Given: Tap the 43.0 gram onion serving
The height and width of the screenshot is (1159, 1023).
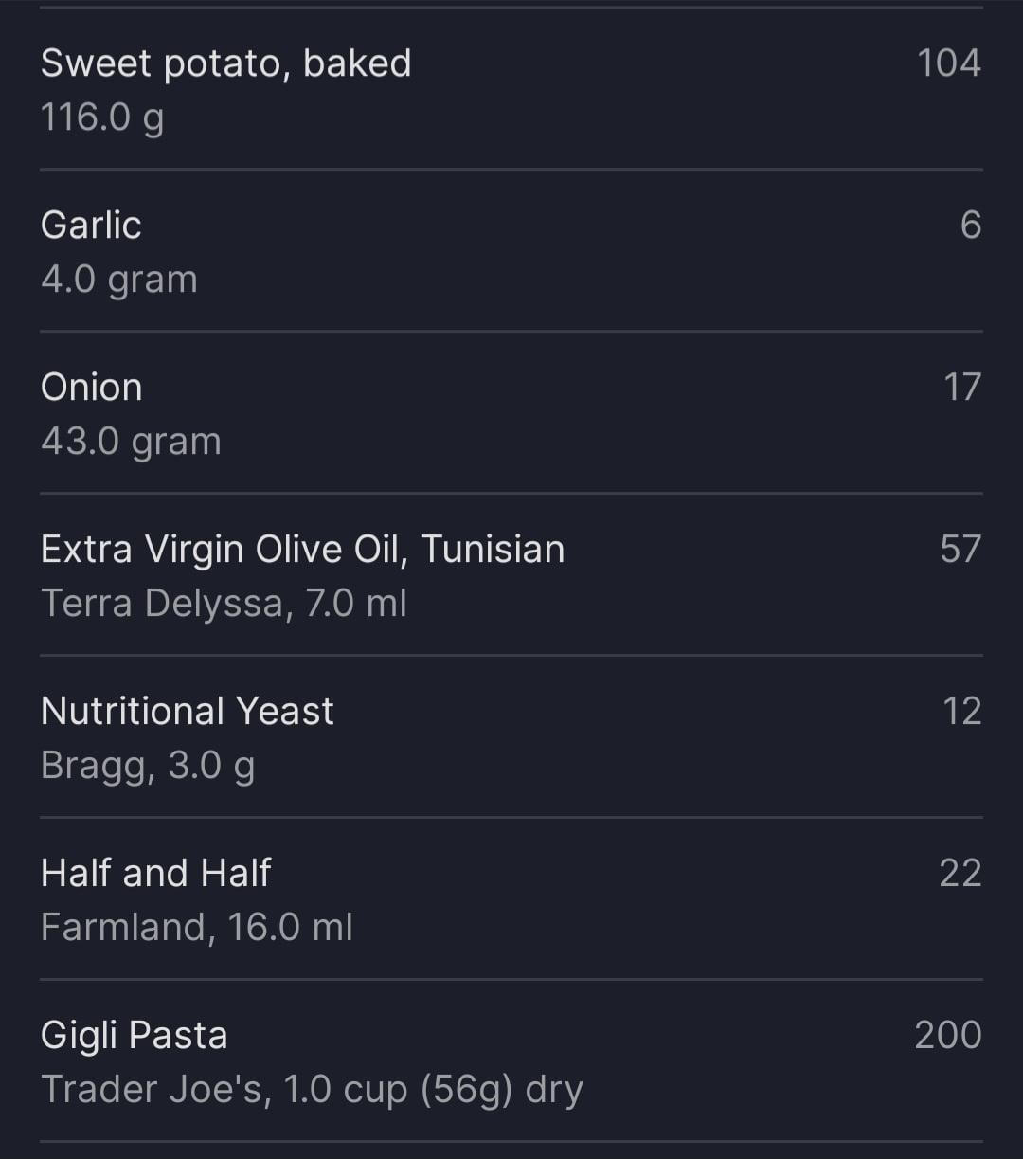Looking at the screenshot, I should click(131, 442).
